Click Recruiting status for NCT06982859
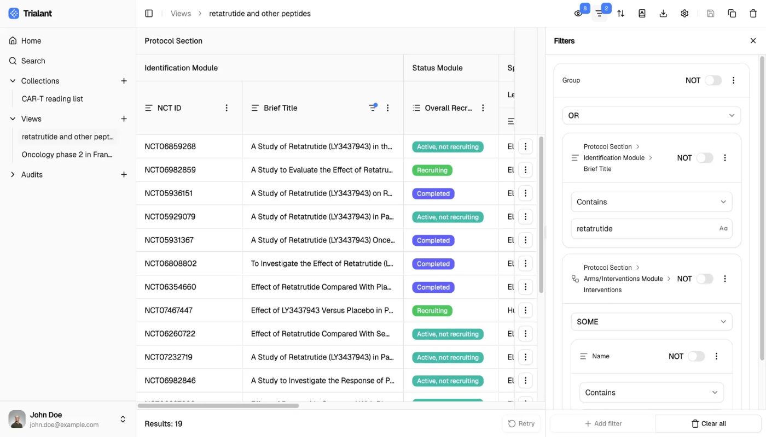The height and width of the screenshot is (437, 766). (x=432, y=170)
